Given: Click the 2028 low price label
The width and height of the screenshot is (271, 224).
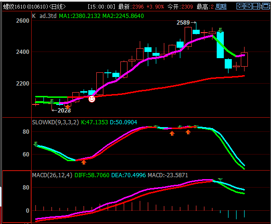Looking at the screenshot, I should (64, 111).
